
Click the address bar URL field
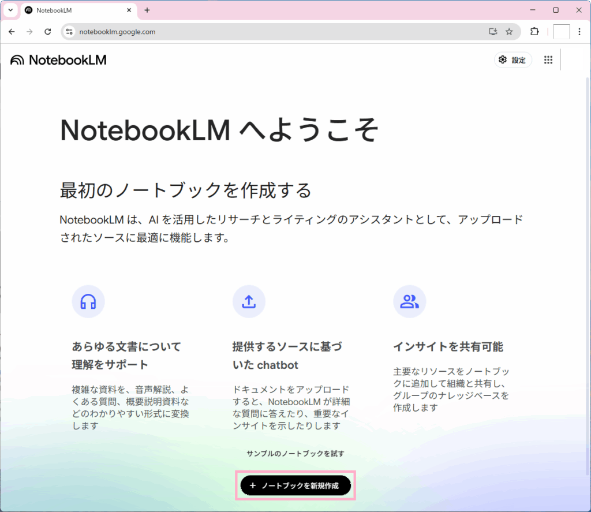277,32
